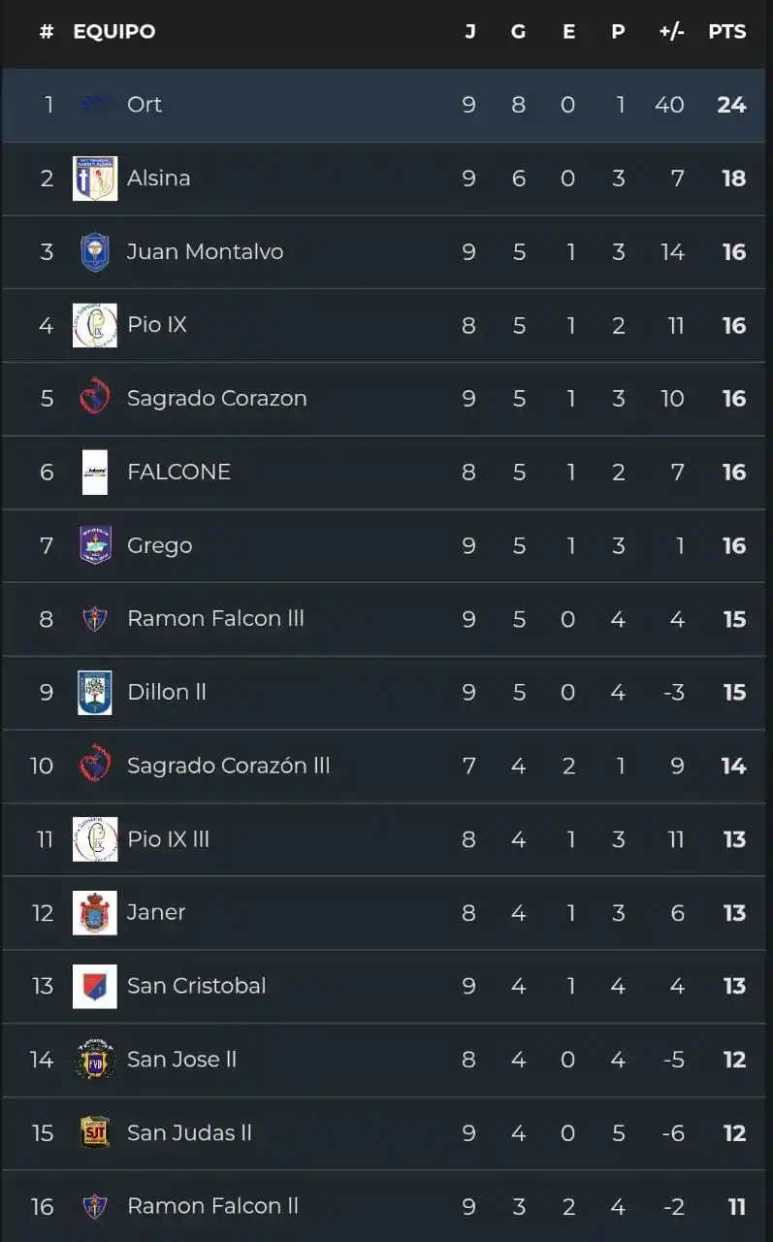Click the Ramon Falcon III shield icon
This screenshot has height=1242, width=773.
point(95,619)
